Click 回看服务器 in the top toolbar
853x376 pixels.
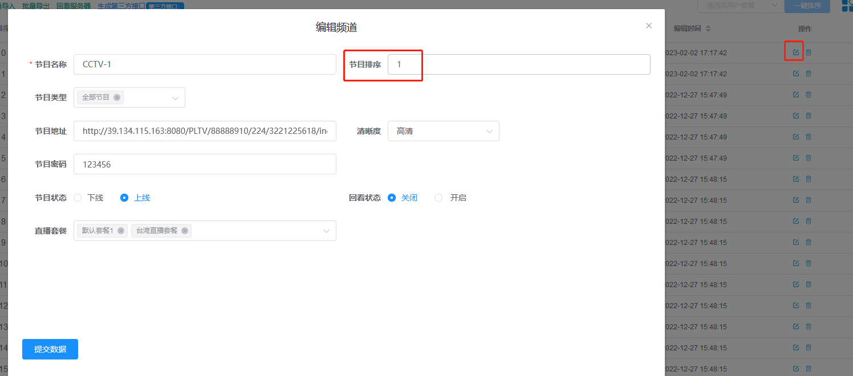click(x=74, y=6)
